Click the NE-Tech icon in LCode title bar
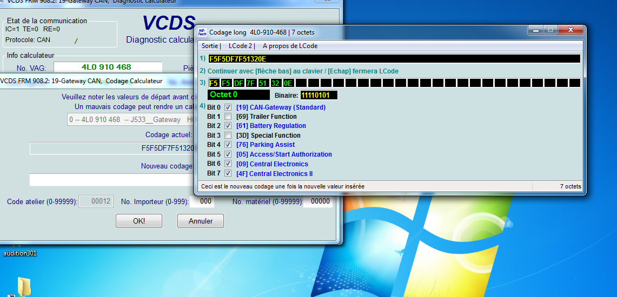The width and height of the screenshot is (617, 297). click(202, 32)
